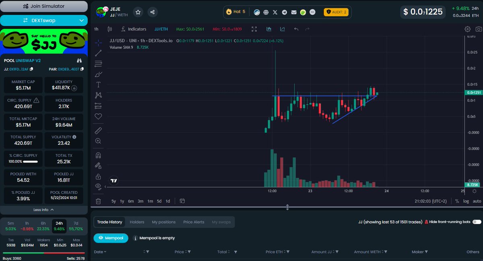Copy the PAIR contract address

click(x=82, y=69)
